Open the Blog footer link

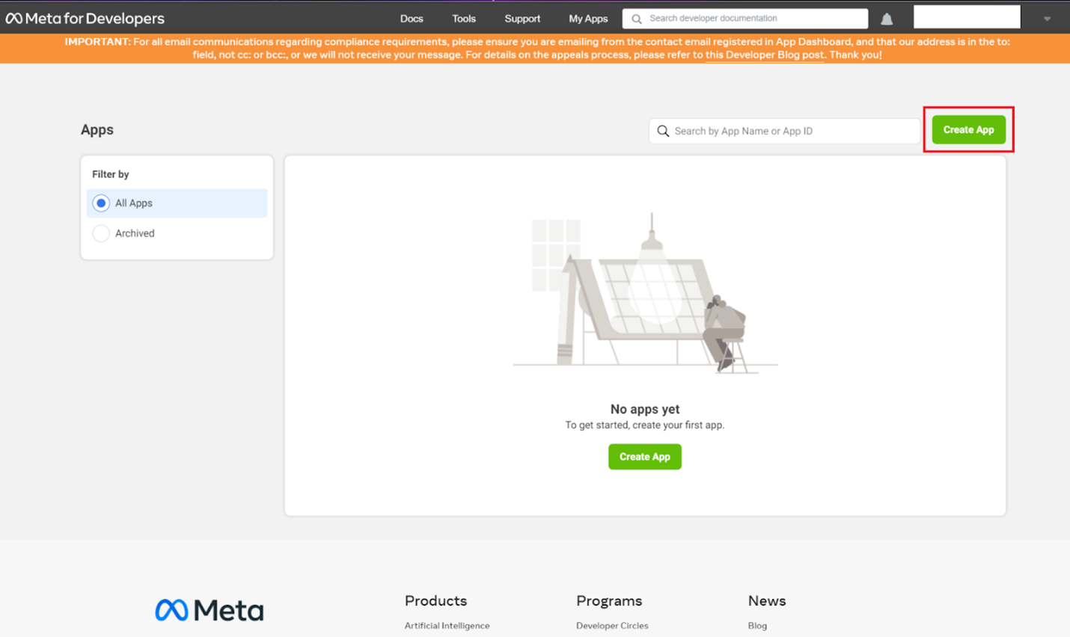tap(757, 626)
